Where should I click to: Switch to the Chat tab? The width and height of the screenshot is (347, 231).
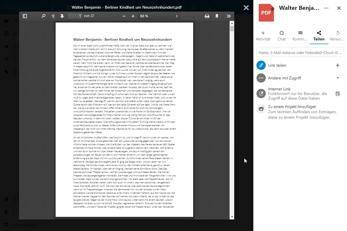click(x=282, y=36)
